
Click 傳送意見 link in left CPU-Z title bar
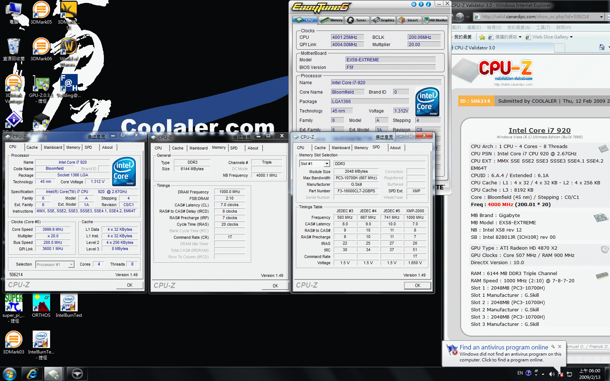(x=96, y=137)
